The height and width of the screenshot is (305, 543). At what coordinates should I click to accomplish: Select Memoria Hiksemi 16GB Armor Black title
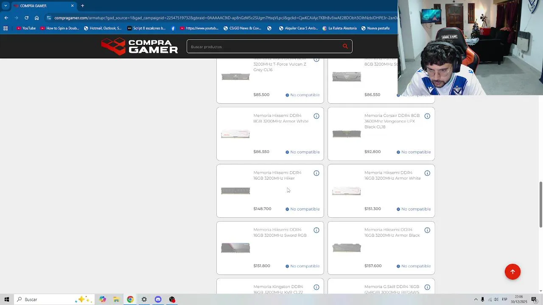(x=392, y=233)
